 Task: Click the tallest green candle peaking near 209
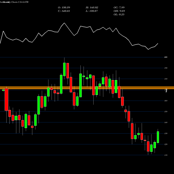tap(64, 69)
